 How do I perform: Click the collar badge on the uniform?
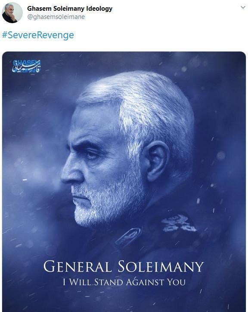pyautogui.click(x=128, y=237)
